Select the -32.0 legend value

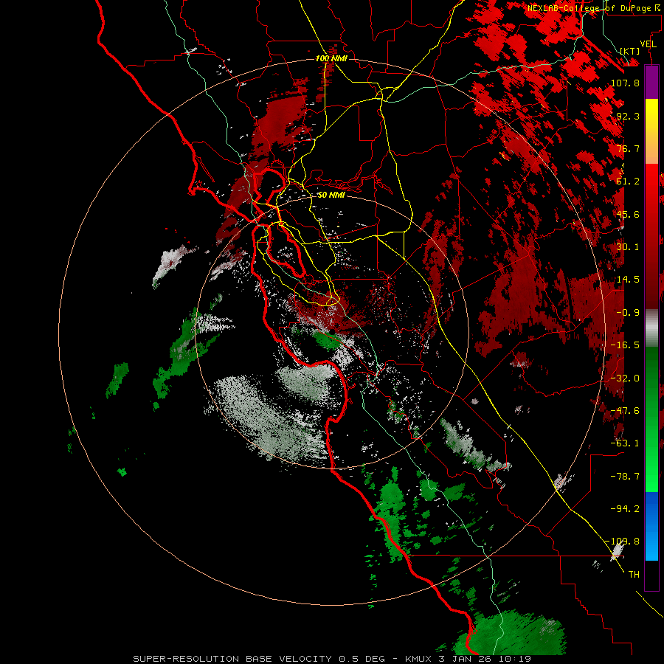[x=625, y=378]
